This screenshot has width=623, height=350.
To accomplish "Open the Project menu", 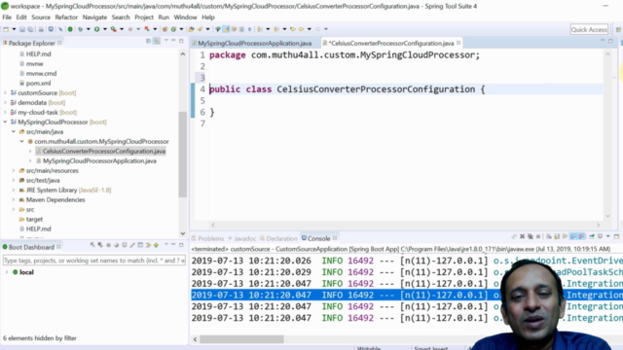I will point(144,17).
